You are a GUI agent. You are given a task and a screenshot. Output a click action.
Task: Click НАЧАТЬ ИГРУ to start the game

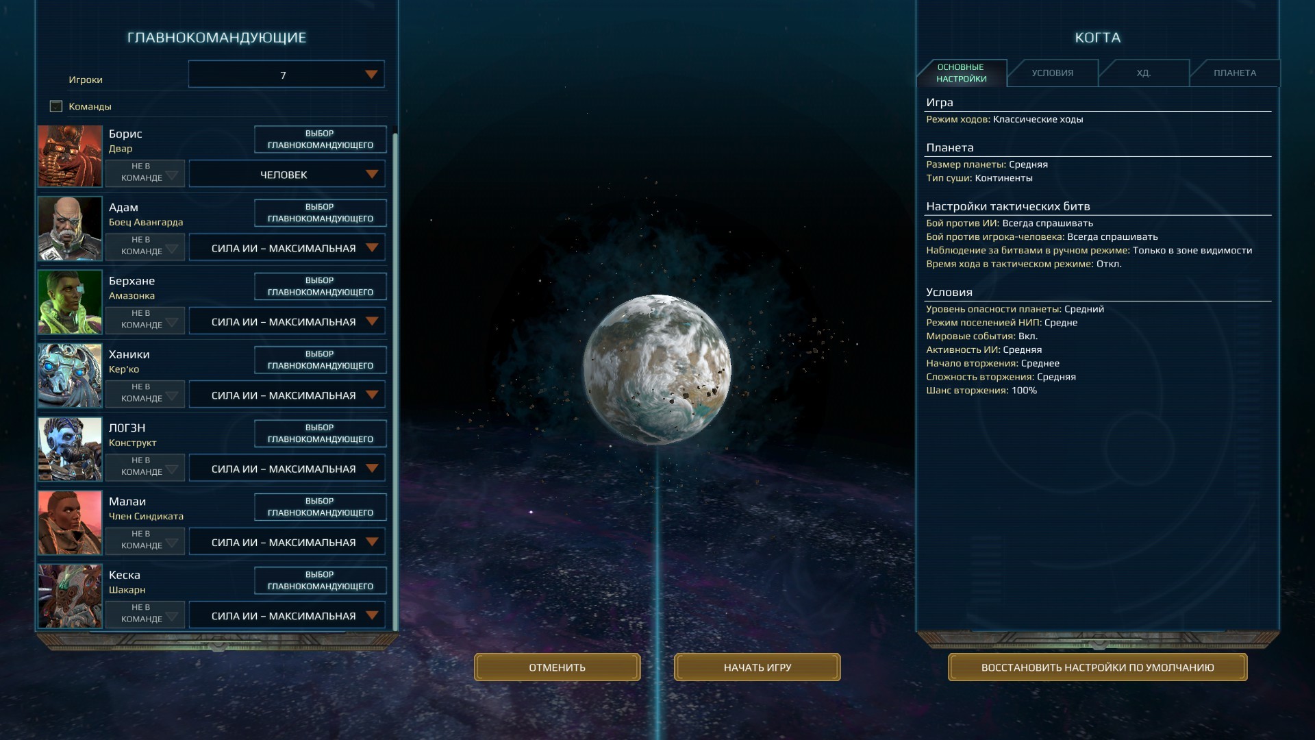click(757, 667)
